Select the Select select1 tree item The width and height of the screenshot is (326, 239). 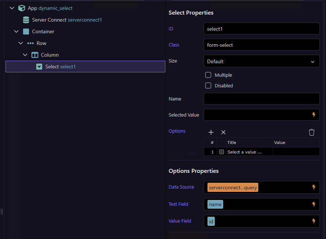60,67
